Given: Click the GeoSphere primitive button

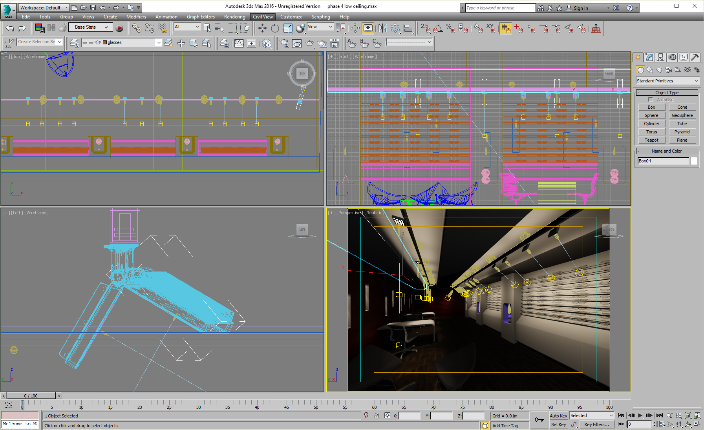Looking at the screenshot, I should [x=682, y=115].
